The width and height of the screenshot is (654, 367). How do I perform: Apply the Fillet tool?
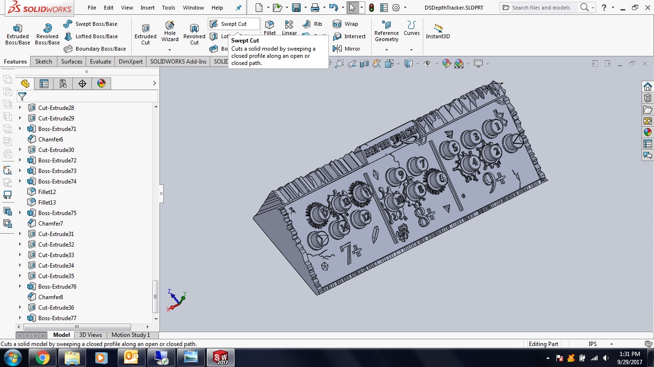(270, 28)
